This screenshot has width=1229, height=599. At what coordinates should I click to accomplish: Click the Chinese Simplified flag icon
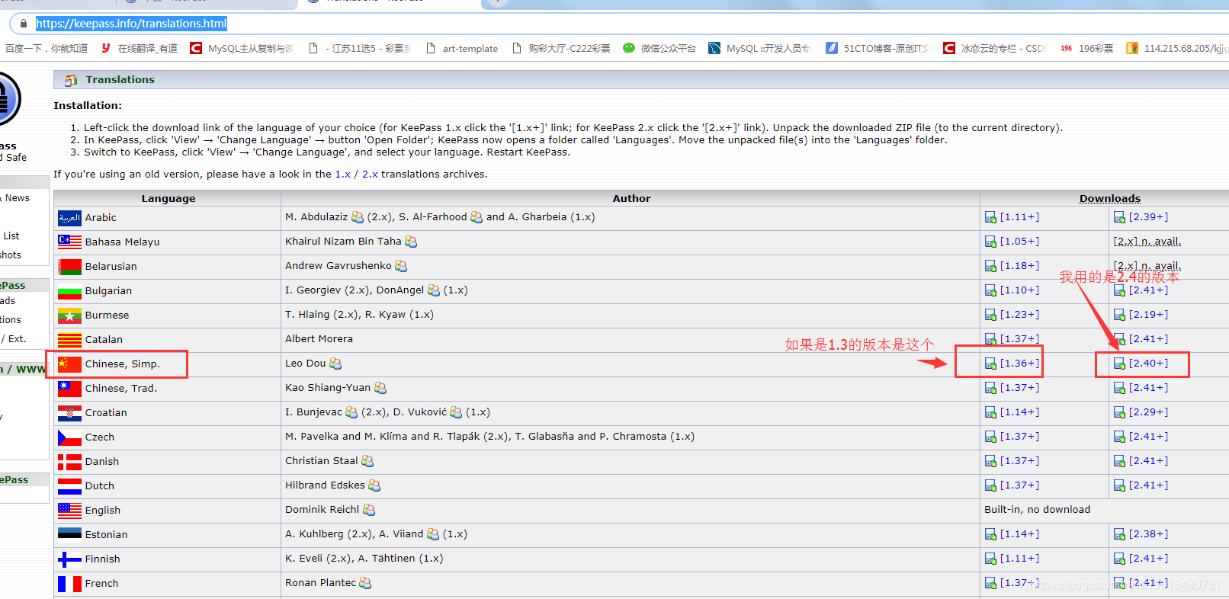(69, 364)
